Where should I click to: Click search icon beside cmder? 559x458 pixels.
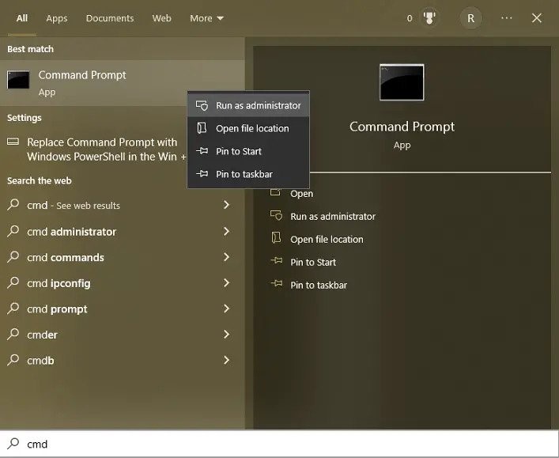[x=13, y=335]
